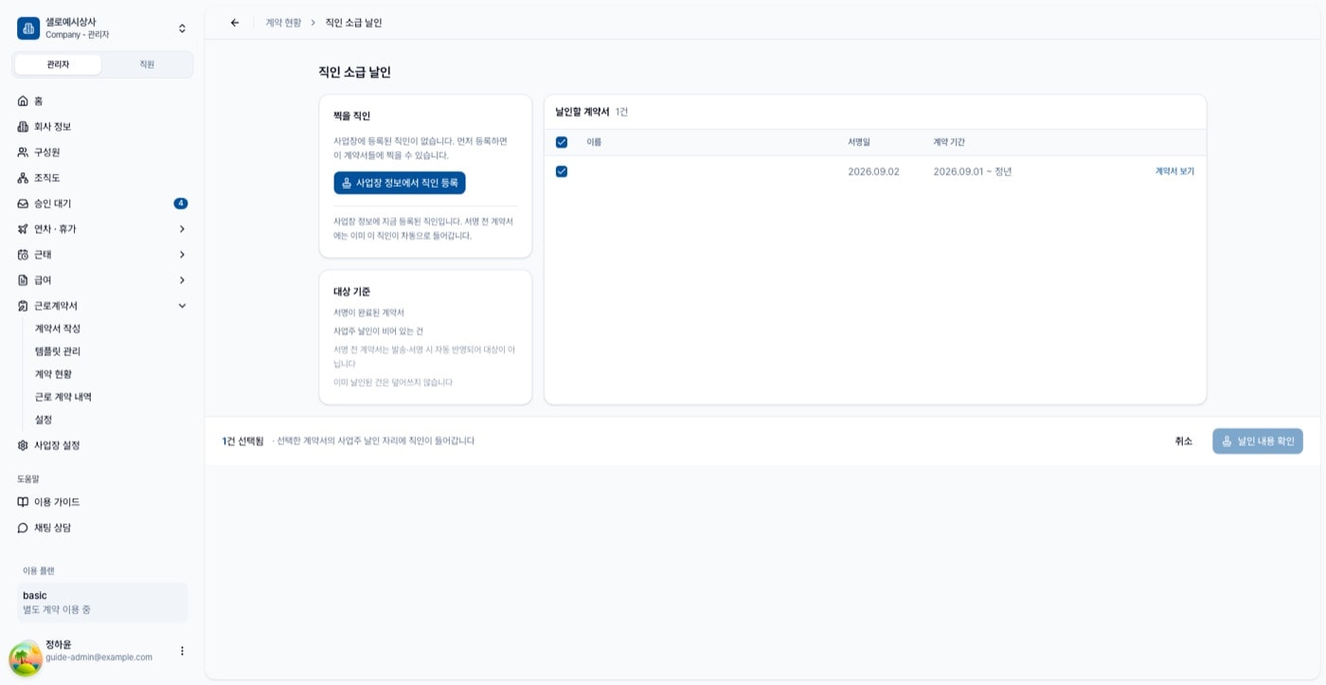The image size is (1326, 685).
Task: Click the 승인 대기 inbox icon
Action: tap(23, 203)
